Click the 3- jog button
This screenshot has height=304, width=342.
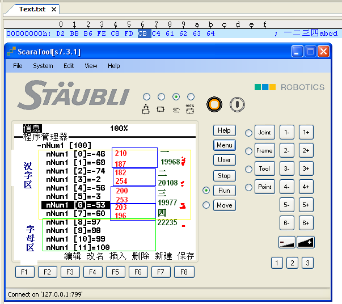coord(287,168)
